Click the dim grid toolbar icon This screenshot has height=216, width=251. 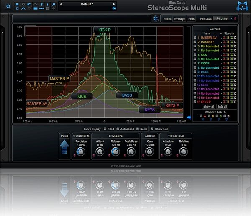(54, 8)
